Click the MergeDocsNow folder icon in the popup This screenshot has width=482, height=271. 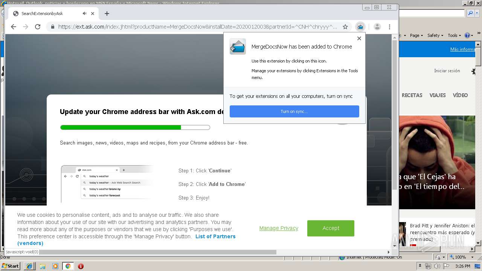[238, 47]
